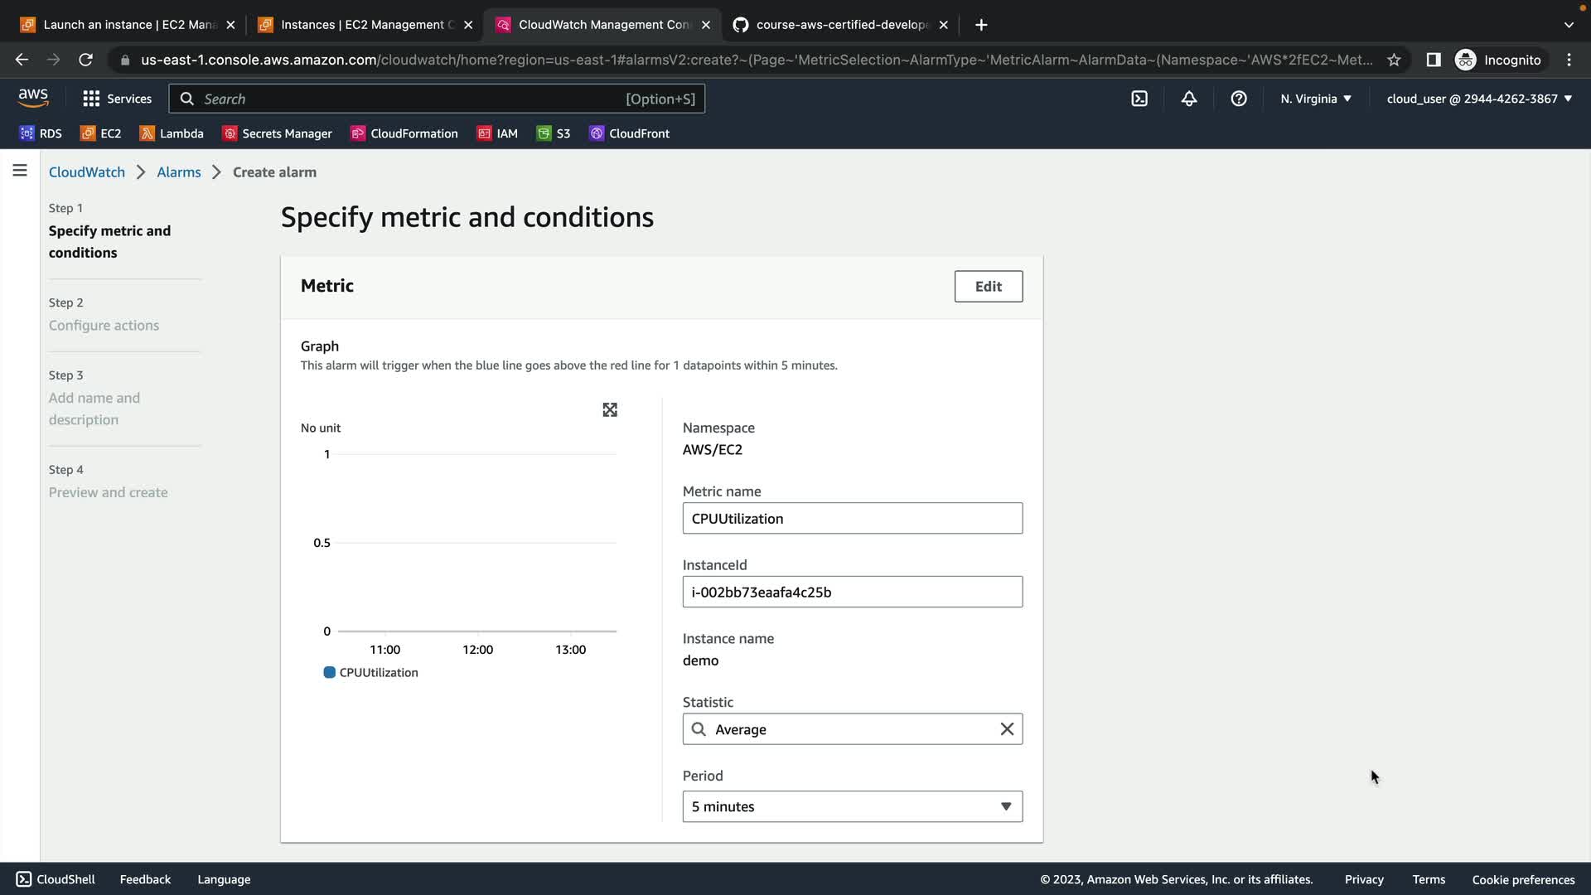
Task: Switch to the course-aws-certified-developer GitHub tab
Action: pyautogui.click(x=840, y=25)
